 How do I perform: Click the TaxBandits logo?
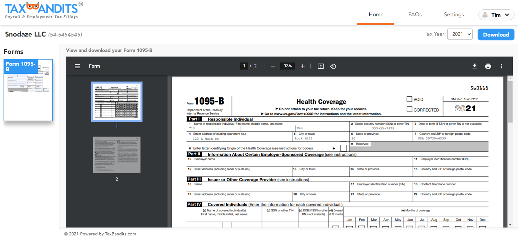pyautogui.click(x=44, y=10)
